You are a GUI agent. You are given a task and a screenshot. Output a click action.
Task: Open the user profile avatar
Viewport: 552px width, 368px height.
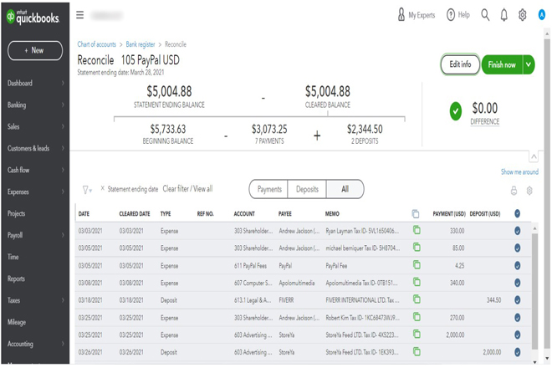pos(541,15)
